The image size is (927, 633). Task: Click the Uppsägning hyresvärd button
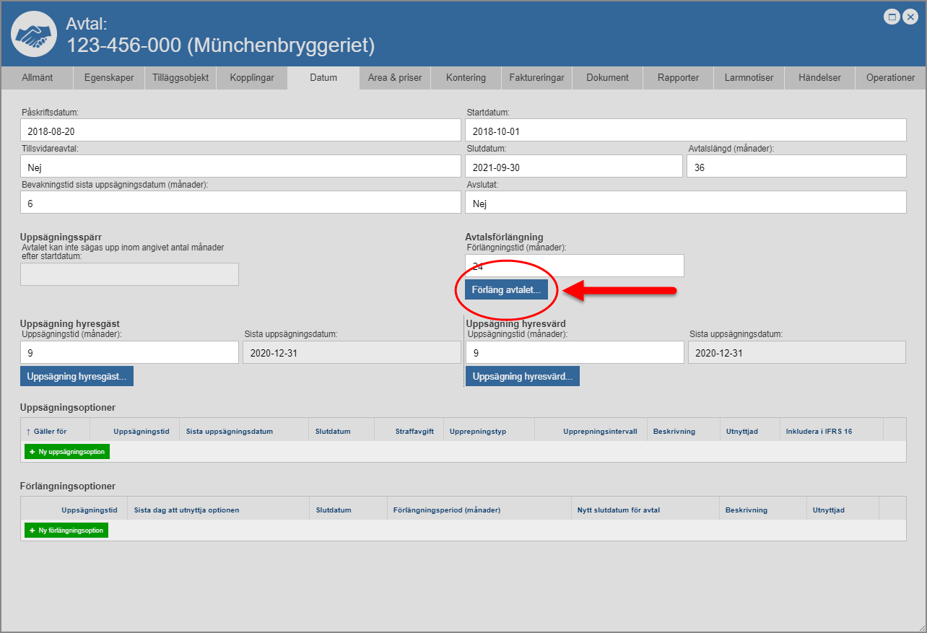pos(522,376)
